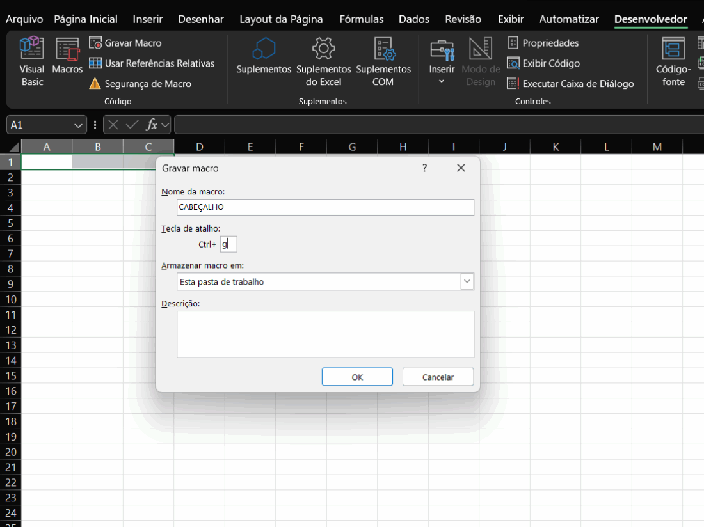Open the Página Inicial tab
The height and width of the screenshot is (527, 704).
(86, 19)
